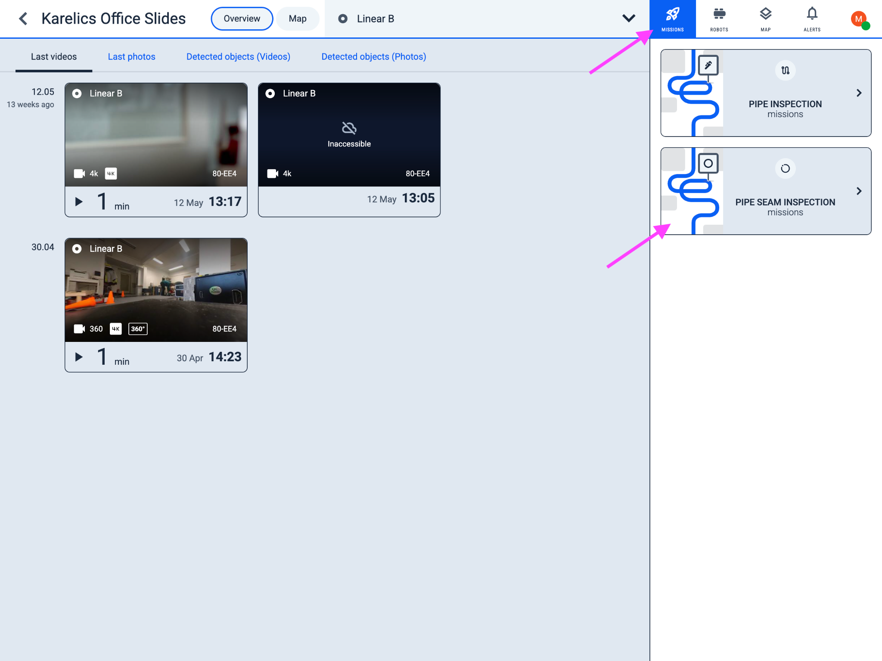The image size is (882, 661).
Task: Switch to Last photos tab
Action: pyautogui.click(x=131, y=57)
